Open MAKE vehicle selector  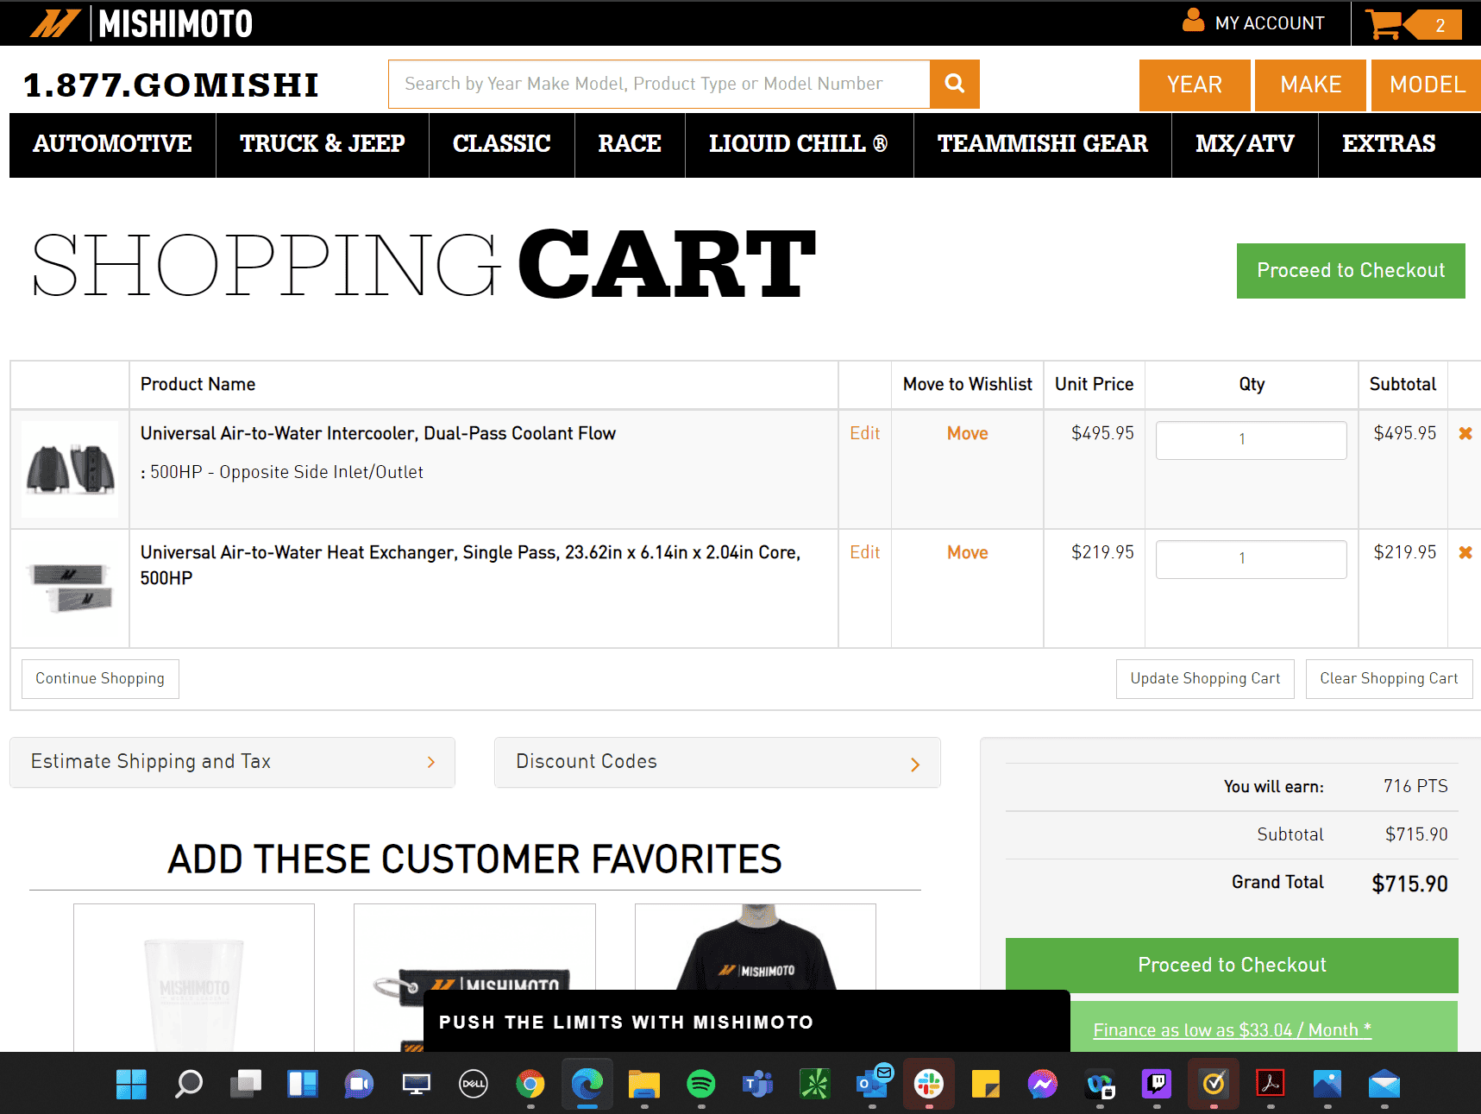(1310, 85)
